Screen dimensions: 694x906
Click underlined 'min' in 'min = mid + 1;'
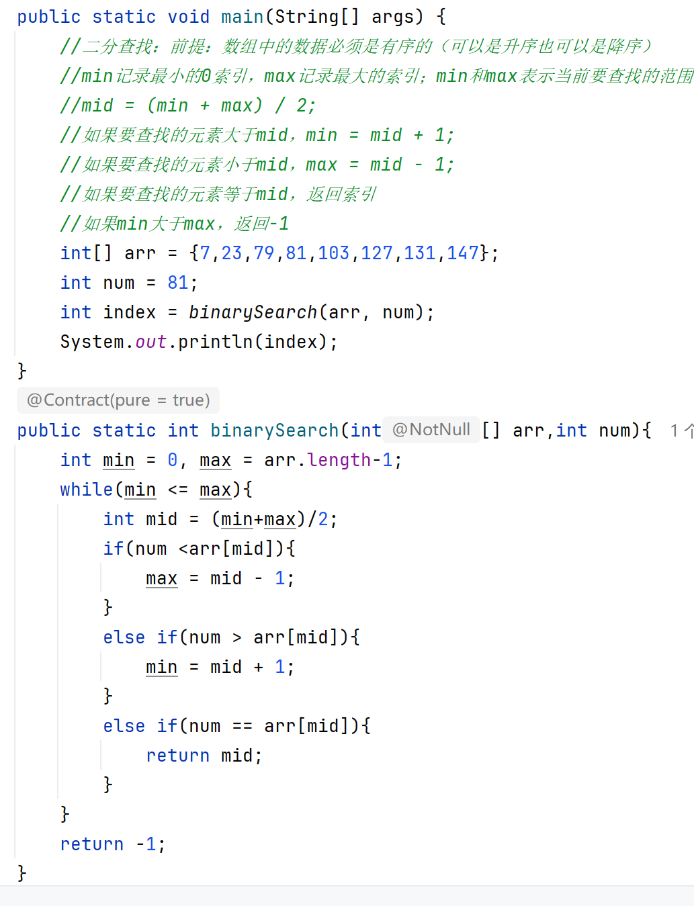tap(162, 667)
